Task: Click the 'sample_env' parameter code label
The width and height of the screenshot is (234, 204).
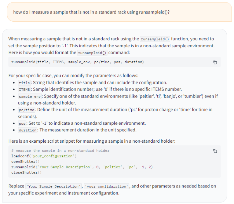Action: (x=30, y=96)
